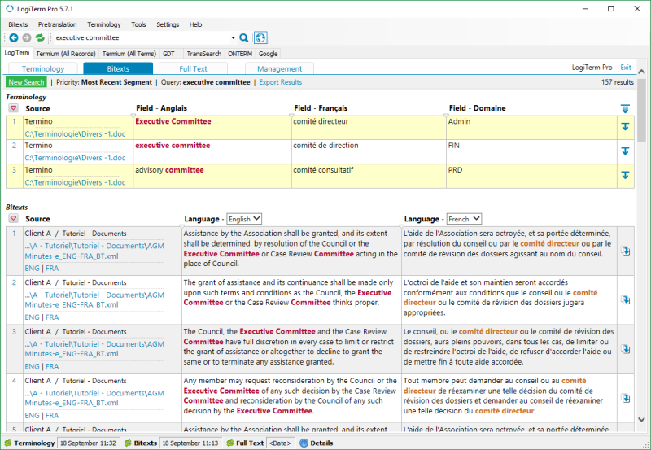
Task: Select the Termium (All Terms) tab
Action: tap(129, 54)
